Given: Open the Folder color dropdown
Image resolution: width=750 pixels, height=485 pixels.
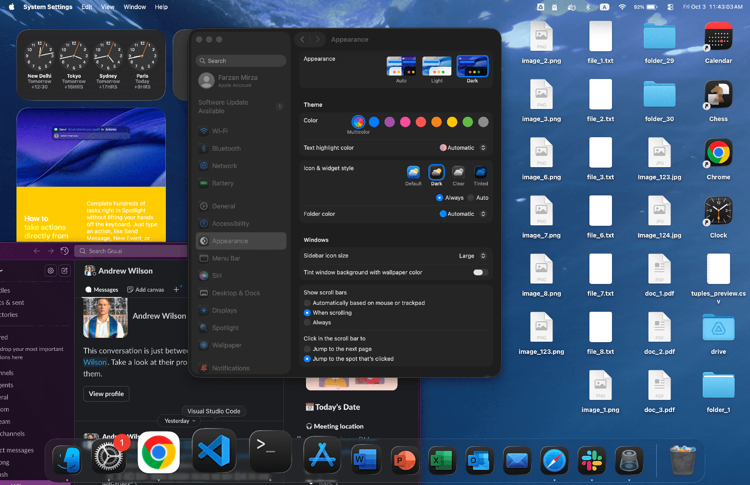Looking at the screenshot, I should (462, 214).
